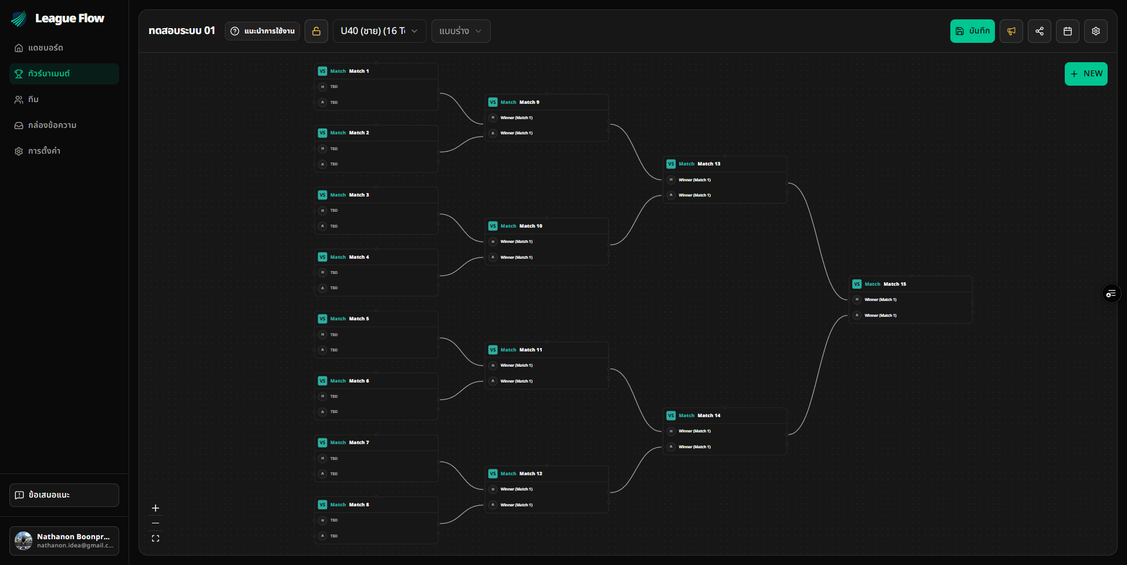The image size is (1127, 565).
Task: Open the Teams (ทีม) sidebar item
Action: tap(64, 99)
